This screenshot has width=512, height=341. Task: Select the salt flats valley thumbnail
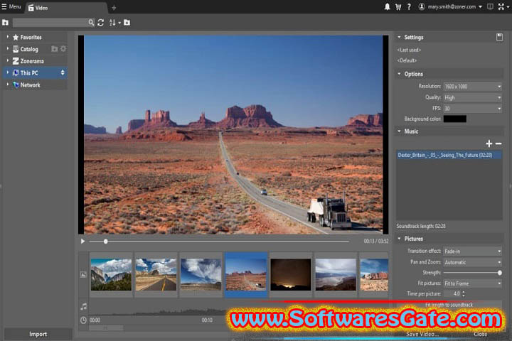click(336, 275)
